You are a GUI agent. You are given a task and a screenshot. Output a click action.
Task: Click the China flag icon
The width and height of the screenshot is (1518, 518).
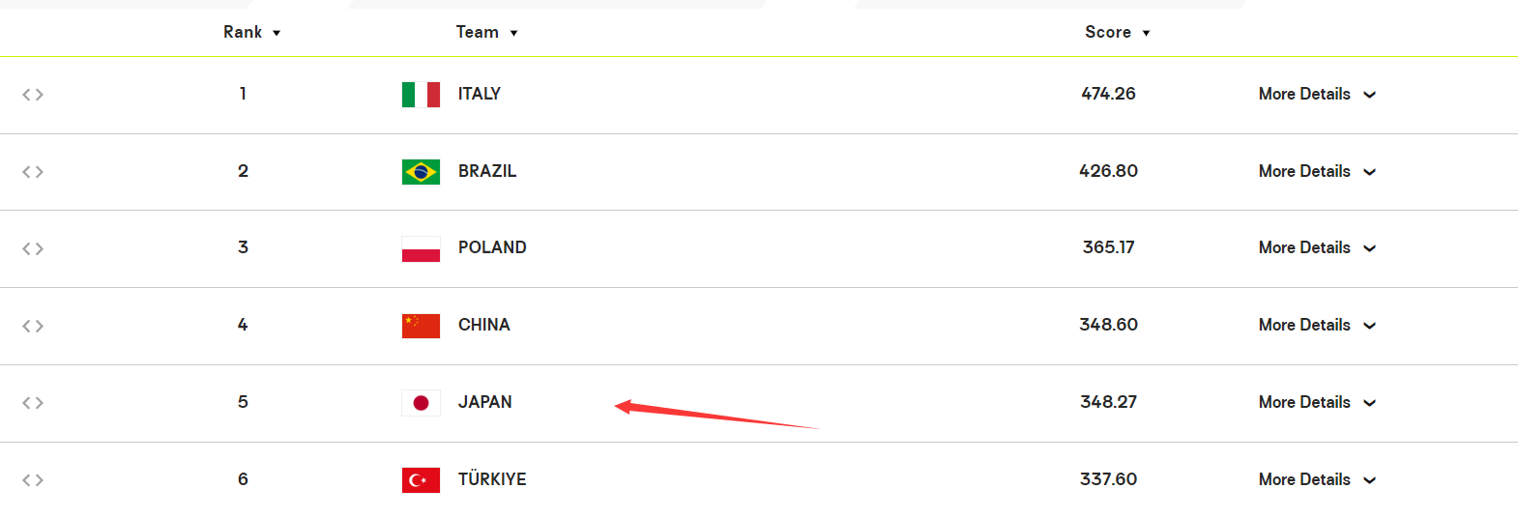(x=421, y=326)
